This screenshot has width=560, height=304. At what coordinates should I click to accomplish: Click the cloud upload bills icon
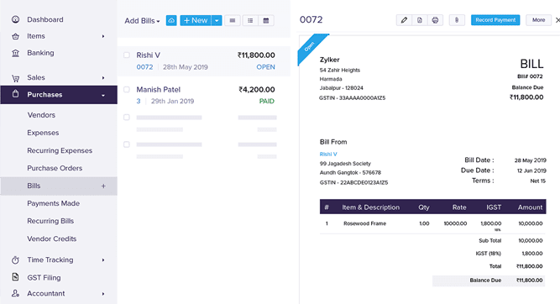point(171,20)
